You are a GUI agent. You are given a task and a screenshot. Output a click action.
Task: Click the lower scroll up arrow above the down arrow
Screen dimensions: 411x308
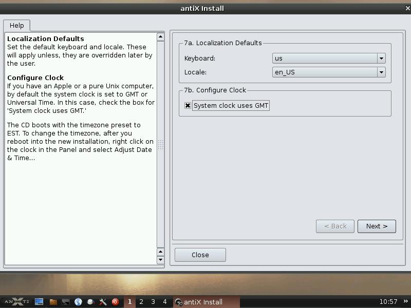point(160,252)
